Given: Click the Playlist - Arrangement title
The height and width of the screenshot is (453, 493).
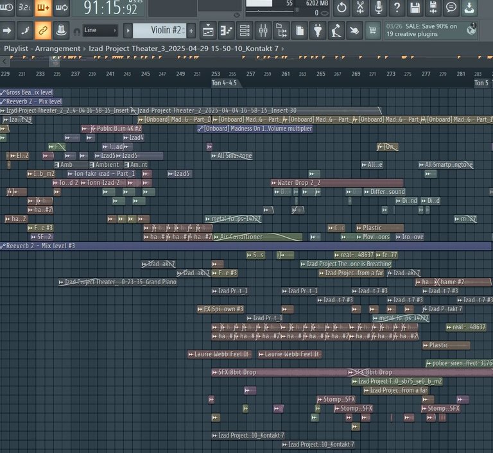Looking at the screenshot, I should tap(42, 49).
